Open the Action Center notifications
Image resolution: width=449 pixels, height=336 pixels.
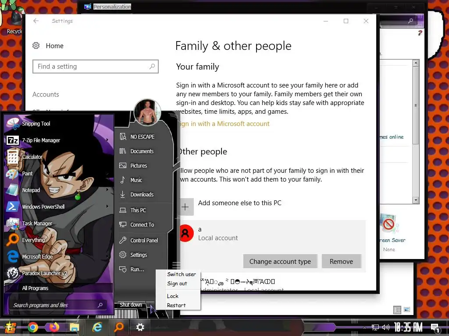click(x=435, y=328)
